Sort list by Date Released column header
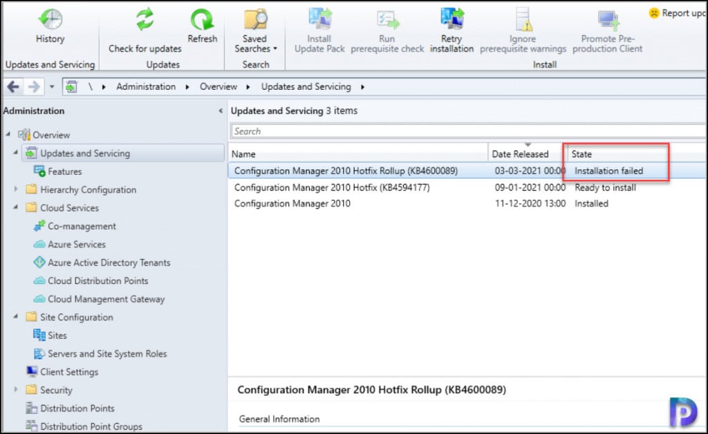 (528, 154)
